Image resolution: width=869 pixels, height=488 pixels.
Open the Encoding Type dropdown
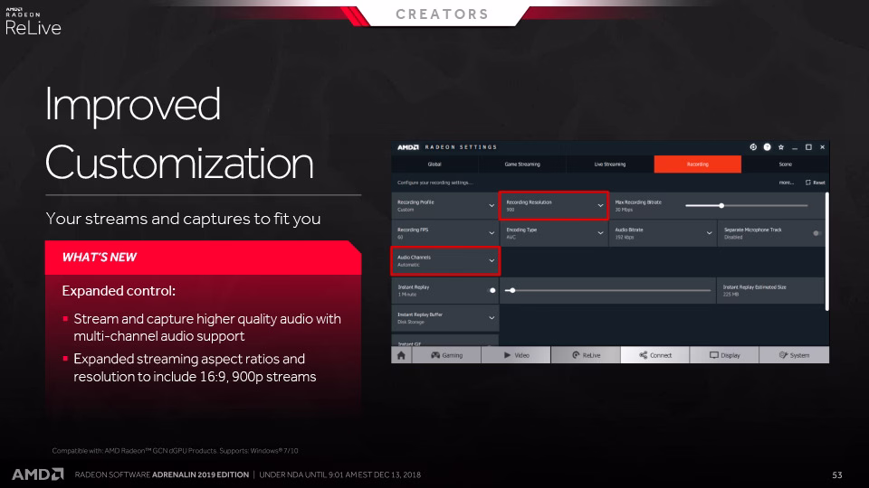point(554,233)
